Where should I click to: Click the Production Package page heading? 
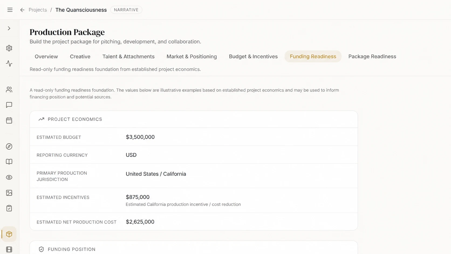(67, 32)
